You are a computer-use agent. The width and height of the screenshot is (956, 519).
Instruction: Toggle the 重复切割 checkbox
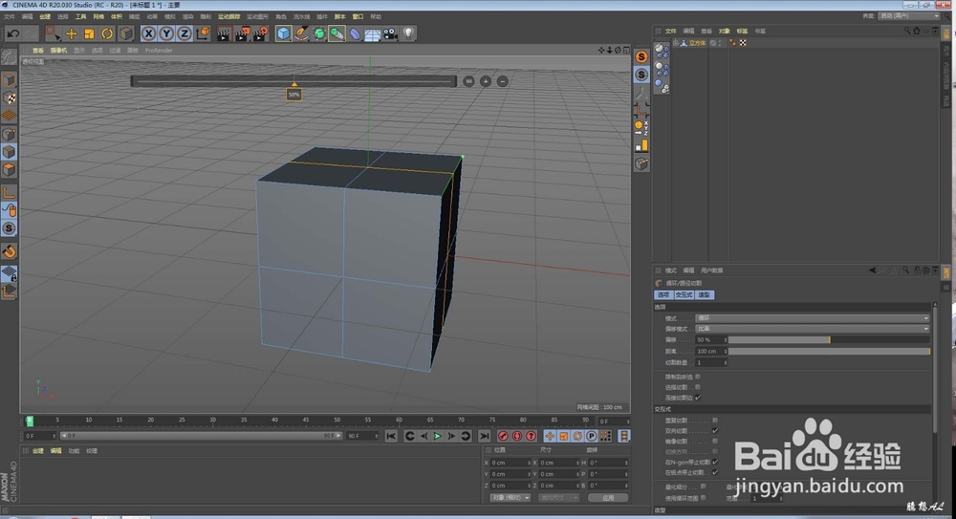[x=715, y=421]
